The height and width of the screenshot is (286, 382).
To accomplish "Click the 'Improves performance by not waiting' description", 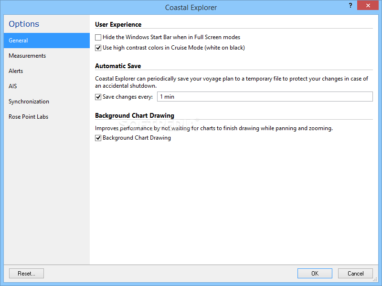I will (x=214, y=128).
